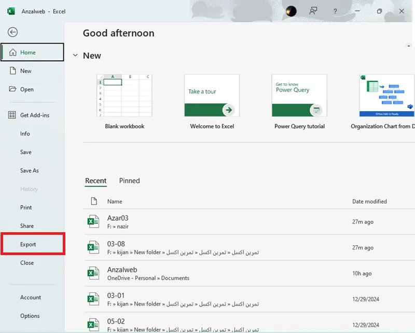This screenshot has width=415, height=333.
Task: Switch to the Recent tab
Action: pyautogui.click(x=95, y=181)
